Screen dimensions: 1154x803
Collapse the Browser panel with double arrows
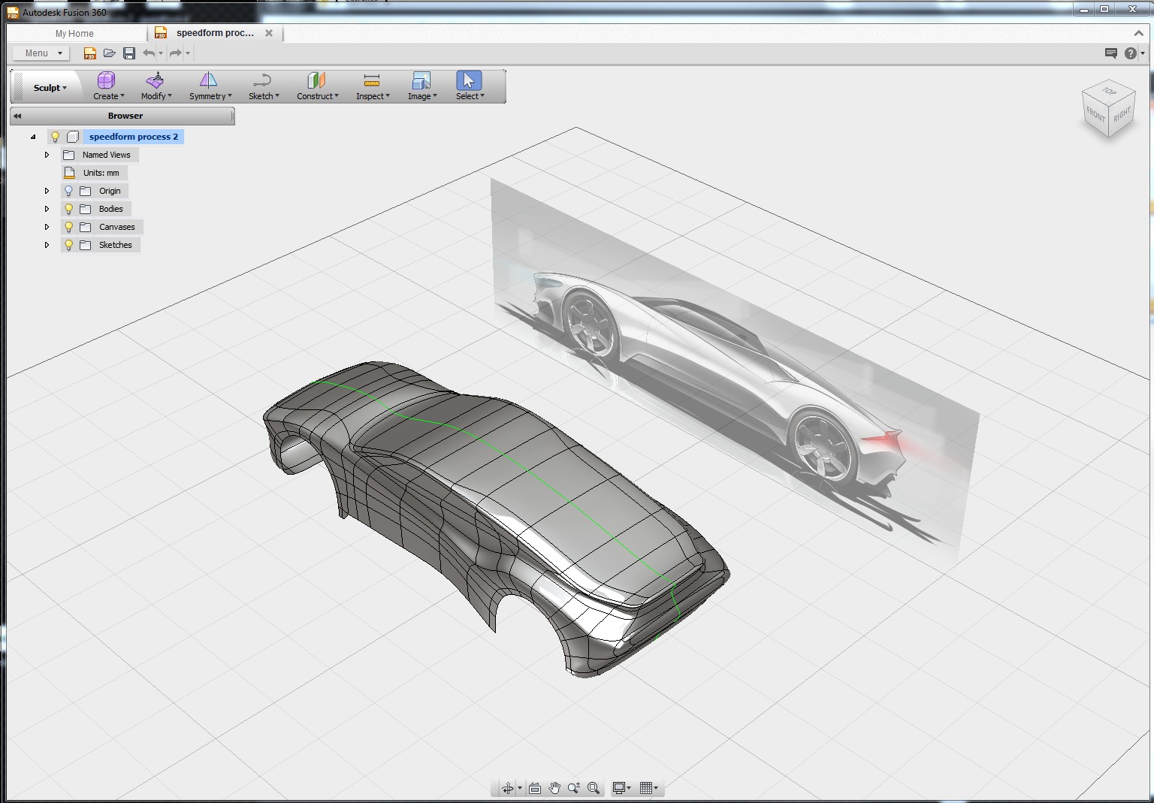click(17, 116)
